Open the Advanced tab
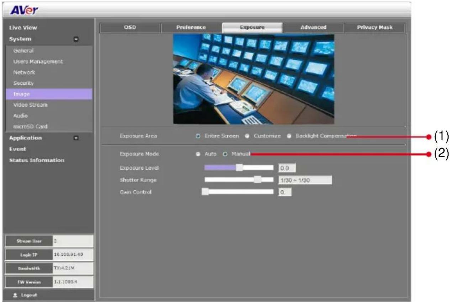452x302 pixels. click(x=313, y=27)
